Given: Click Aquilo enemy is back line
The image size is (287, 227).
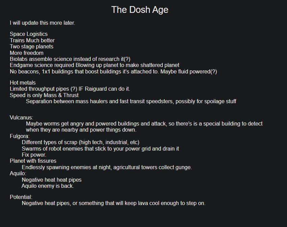Looking at the screenshot, I should (48, 186).
